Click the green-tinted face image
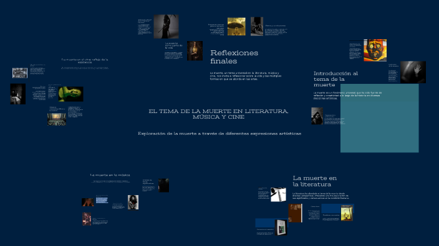The image size is (439, 246). pyautogui.click(x=71, y=94)
